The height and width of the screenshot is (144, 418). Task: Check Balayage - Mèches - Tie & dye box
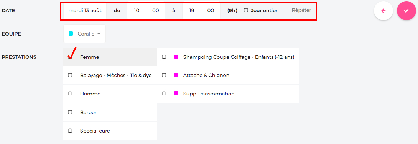(70, 75)
